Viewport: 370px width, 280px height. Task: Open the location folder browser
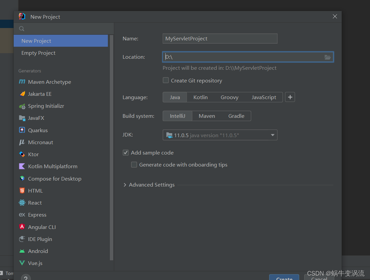tap(327, 57)
